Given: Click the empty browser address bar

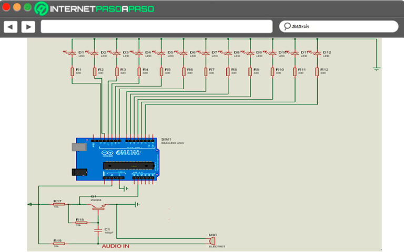Looking at the screenshot, I should 156,27.
